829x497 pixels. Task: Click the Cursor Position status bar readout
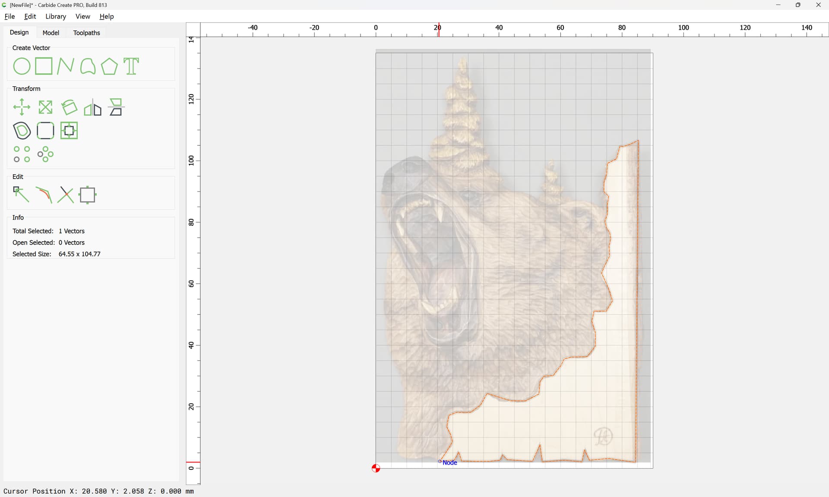(98, 491)
